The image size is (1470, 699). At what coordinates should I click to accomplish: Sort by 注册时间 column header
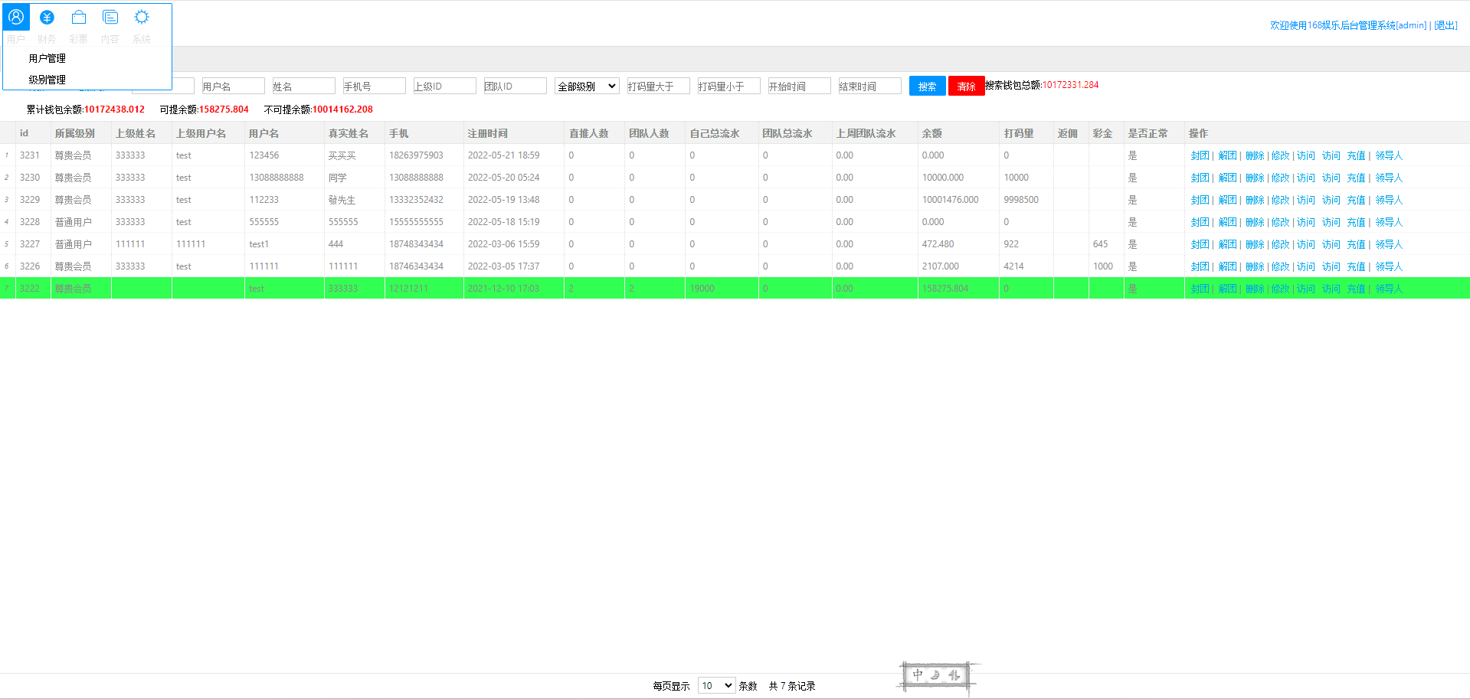click(x=487, y=133)
